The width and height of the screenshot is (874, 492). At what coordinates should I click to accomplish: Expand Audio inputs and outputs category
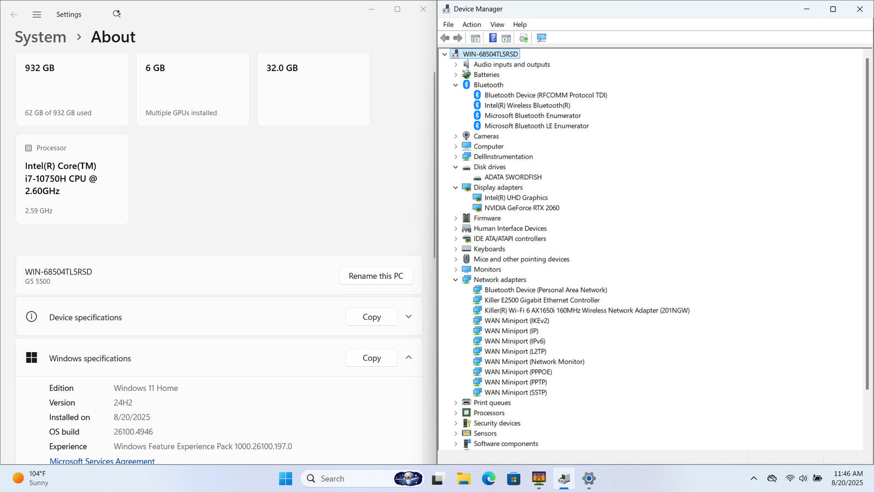pos(456,65)
